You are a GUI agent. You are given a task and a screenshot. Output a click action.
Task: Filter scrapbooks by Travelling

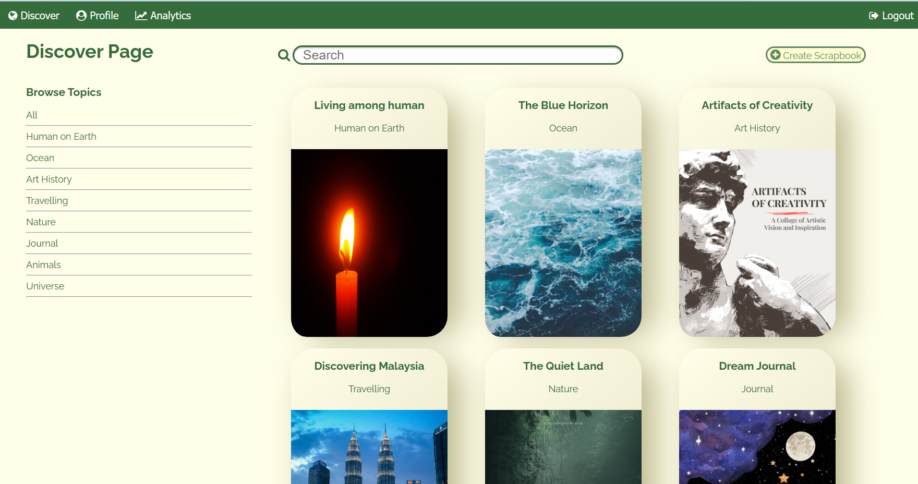[46, 200]
